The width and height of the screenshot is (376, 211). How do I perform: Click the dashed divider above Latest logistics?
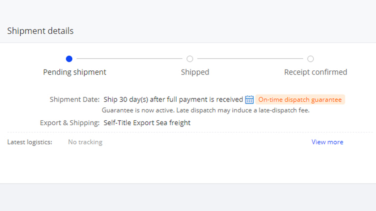(x=188, y=132)
